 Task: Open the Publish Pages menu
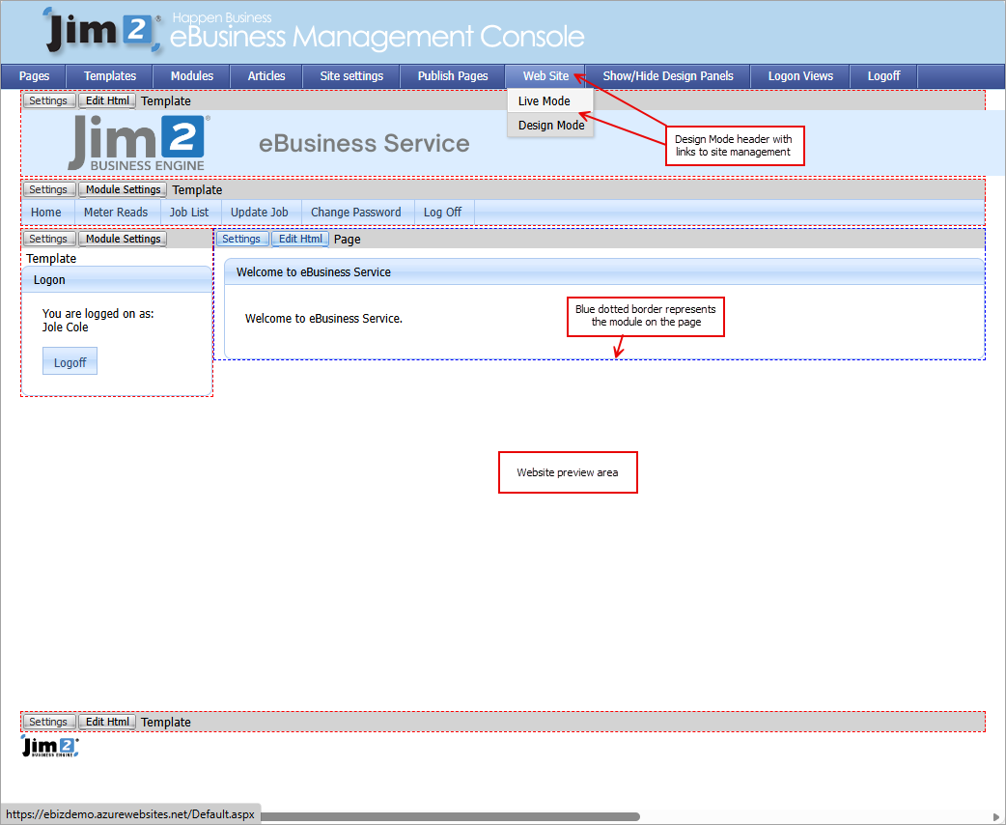453,75
